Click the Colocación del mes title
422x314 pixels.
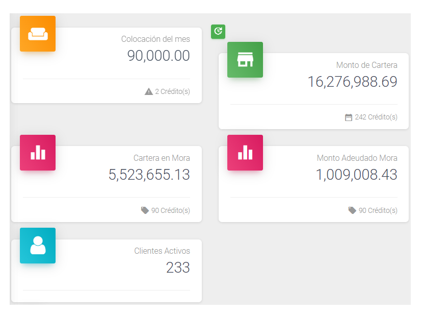coord(155,39)
